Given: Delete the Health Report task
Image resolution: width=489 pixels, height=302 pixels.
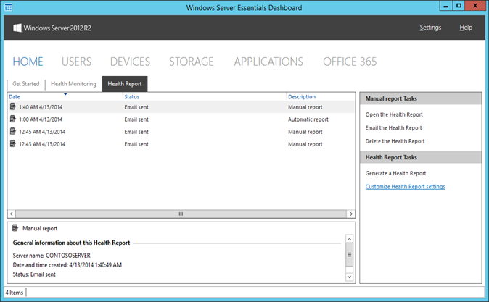Looking at the screenshot, I should pos(395,141).
